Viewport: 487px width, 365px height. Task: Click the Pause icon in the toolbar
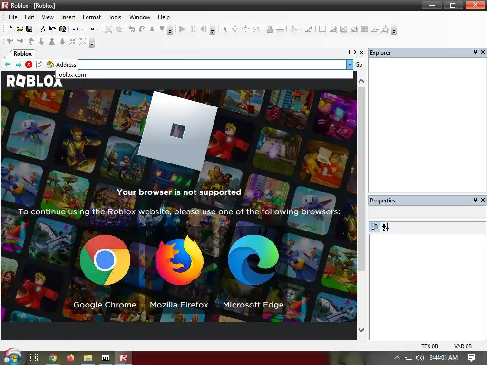[x=193, y=29]
